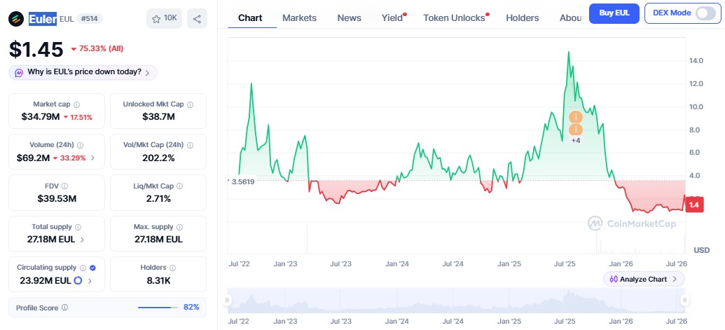The width and height of the screenshot is (725, 330).
Task: Grab the left range slider handle
Action: tap(227, 301)
